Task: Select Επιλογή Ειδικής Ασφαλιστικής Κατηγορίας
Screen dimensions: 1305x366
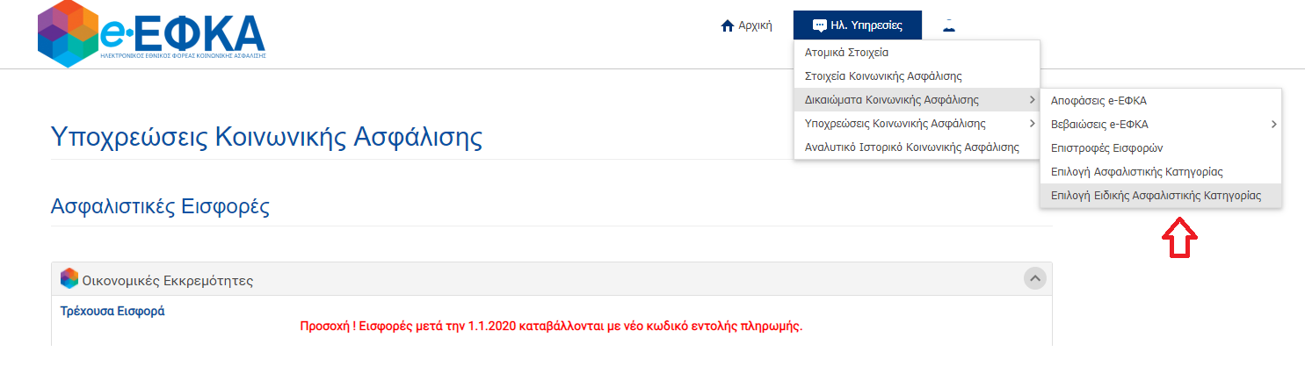Action: [1156, 197]
